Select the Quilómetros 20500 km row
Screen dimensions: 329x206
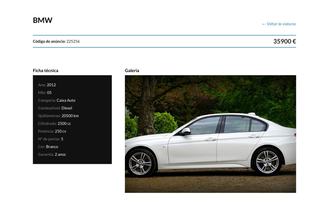pos(58,116)
